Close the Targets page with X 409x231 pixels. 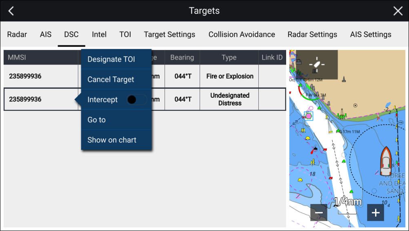click(x=398, y=11)
